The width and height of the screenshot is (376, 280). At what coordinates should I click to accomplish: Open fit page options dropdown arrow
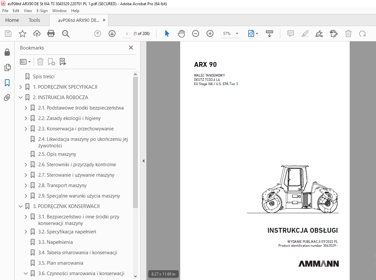(x=257, y=34)
